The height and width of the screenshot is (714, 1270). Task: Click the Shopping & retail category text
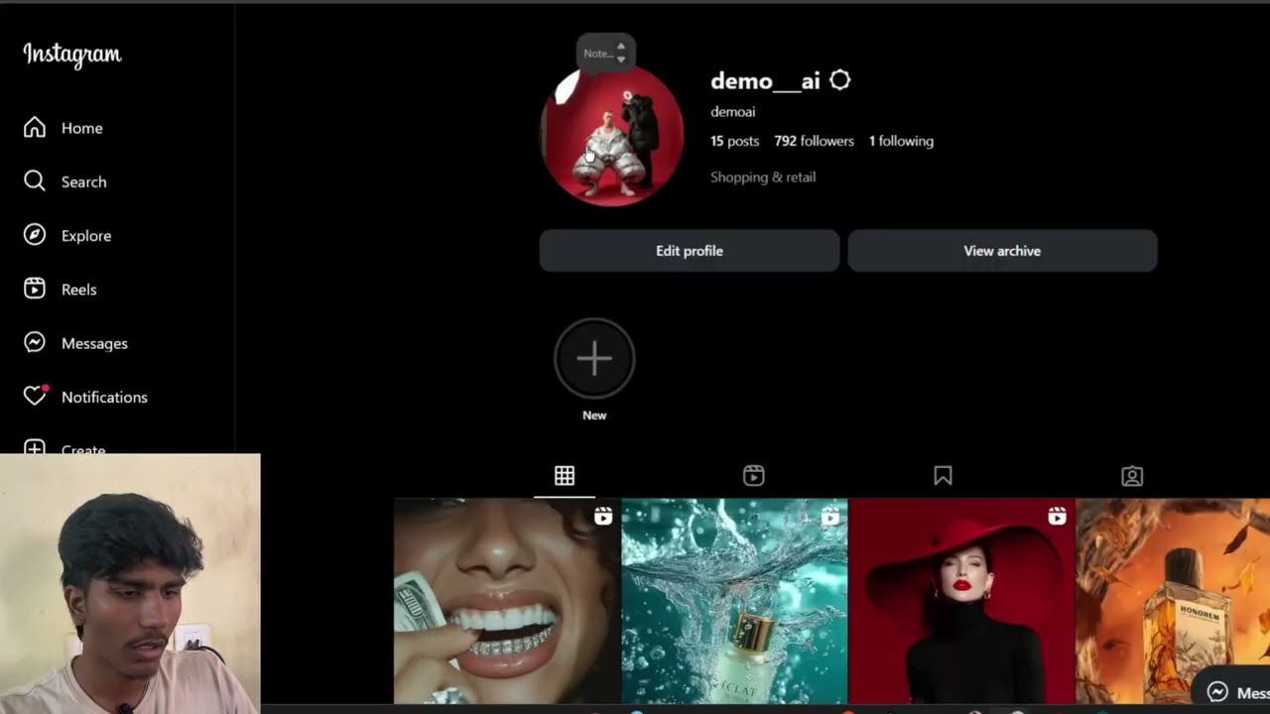pos(763,177)
